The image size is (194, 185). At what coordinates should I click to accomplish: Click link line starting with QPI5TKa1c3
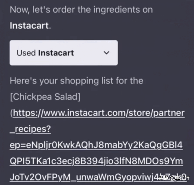(x=96, y=161)
